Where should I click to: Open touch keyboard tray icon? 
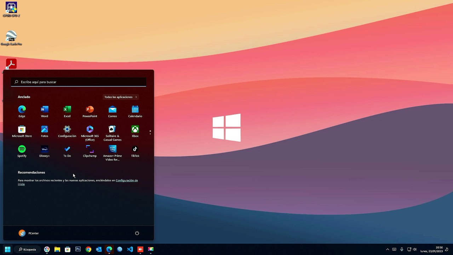coord(394,249)
